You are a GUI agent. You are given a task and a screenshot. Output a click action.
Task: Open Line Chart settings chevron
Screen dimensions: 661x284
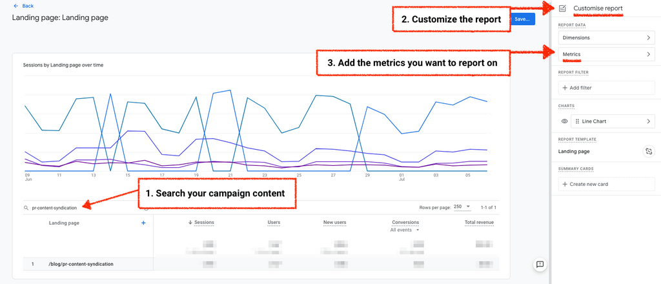649,121
